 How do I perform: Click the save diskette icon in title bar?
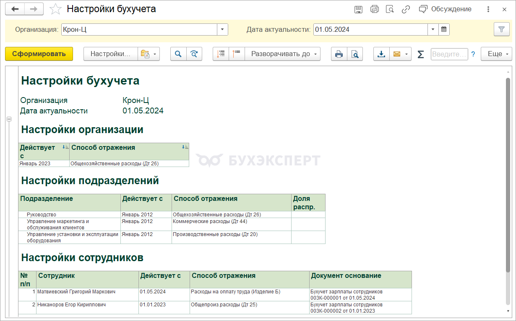pos(358,9)
